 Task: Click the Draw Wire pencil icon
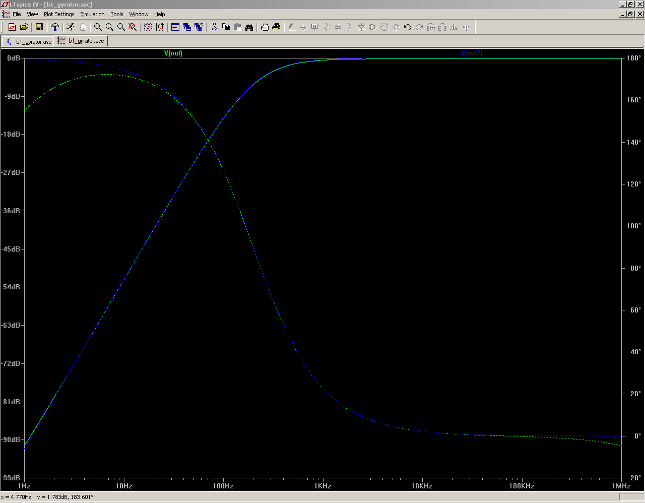pyautogui.click(x=291, y=27)
